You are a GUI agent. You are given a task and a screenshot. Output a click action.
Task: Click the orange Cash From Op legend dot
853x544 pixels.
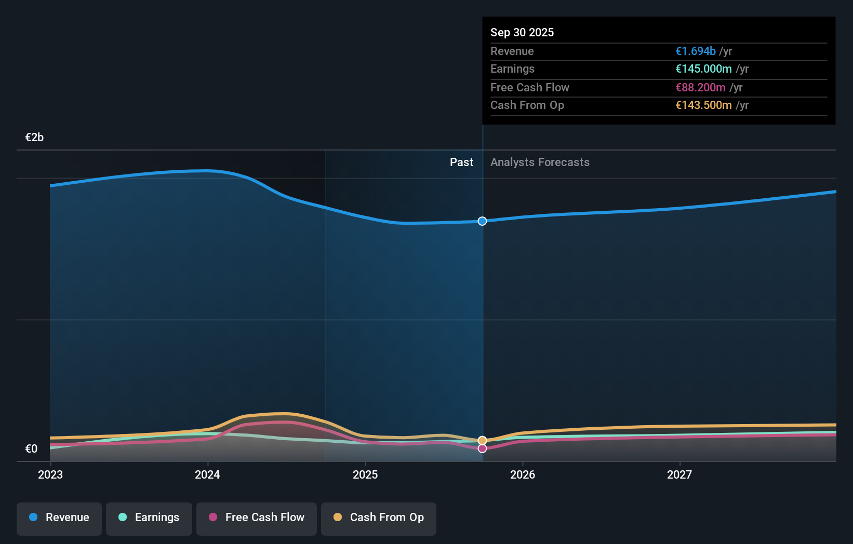[x=338, y=518]
